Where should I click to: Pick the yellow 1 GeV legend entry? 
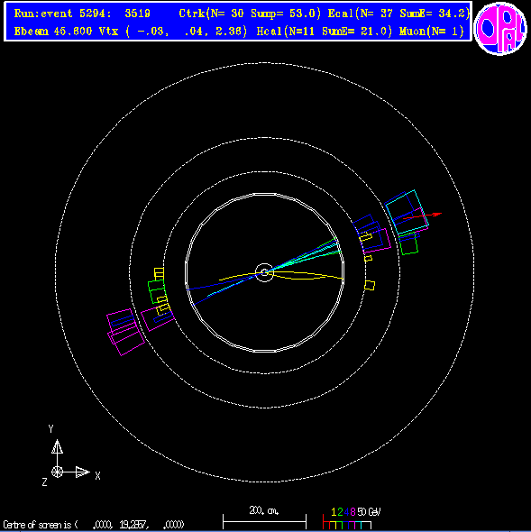(x=334, y=511)
